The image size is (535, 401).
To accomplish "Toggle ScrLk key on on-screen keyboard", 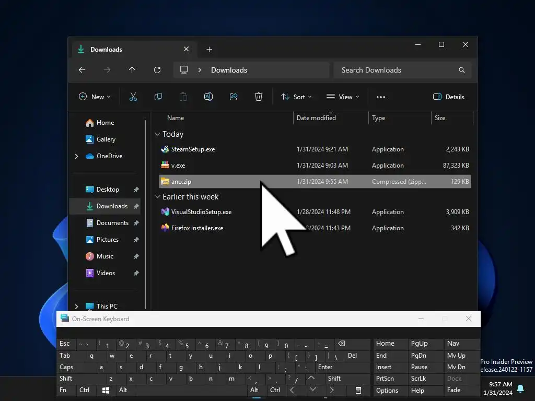I will click(x=425, y=379).
